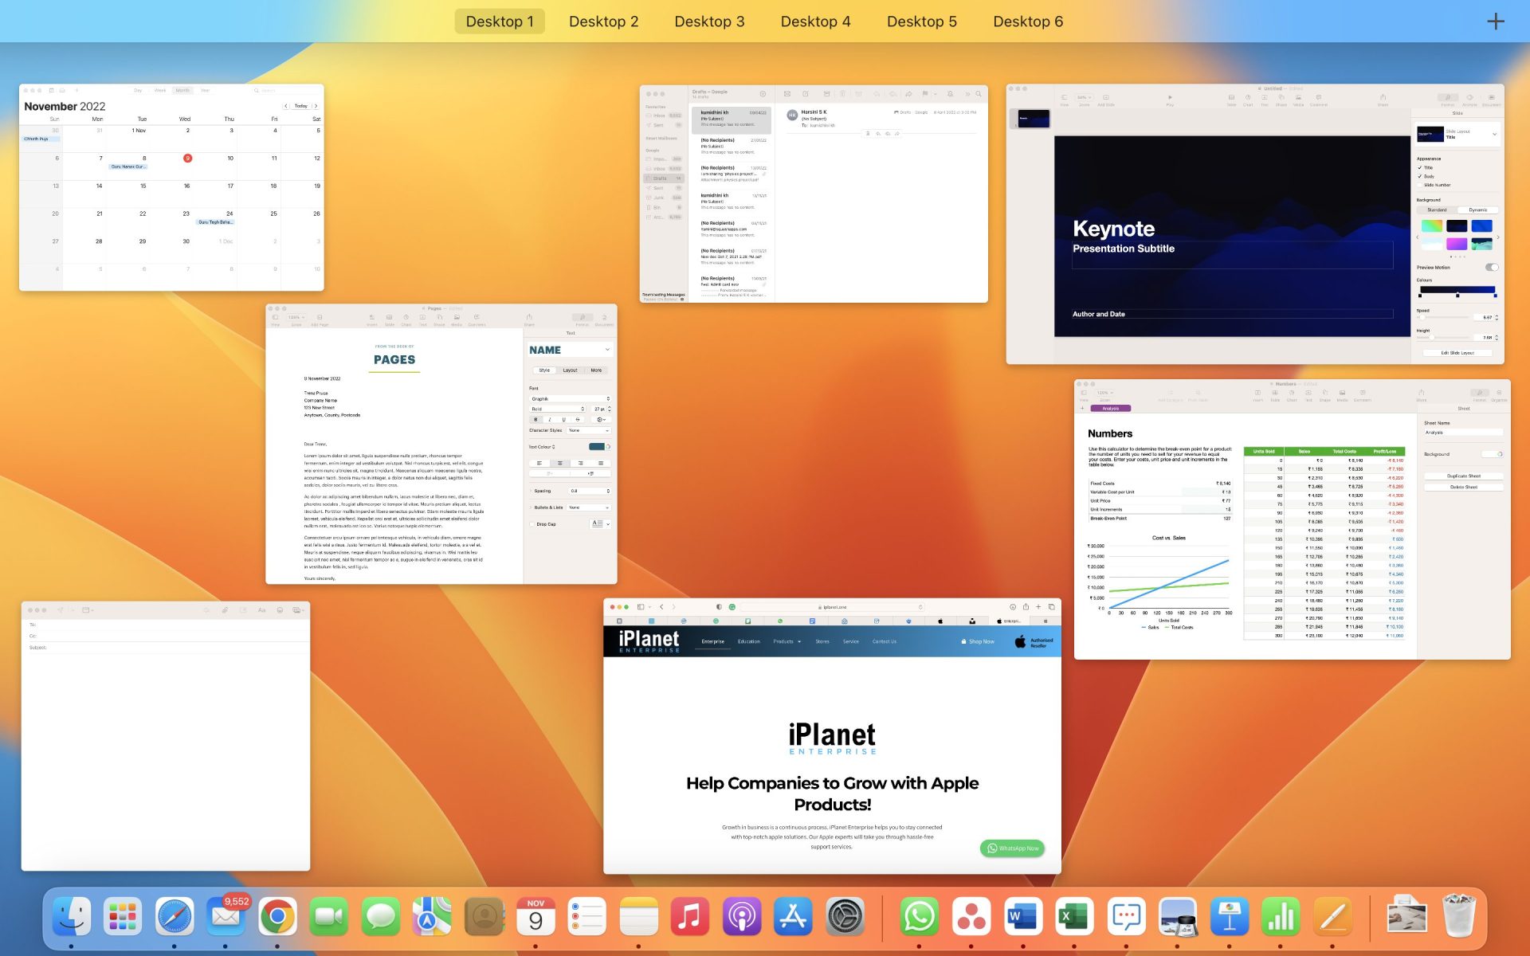1530x956 pixels.
Task: Enable Drop Cap checkbox in Pages
Action: tap(532, 524)
